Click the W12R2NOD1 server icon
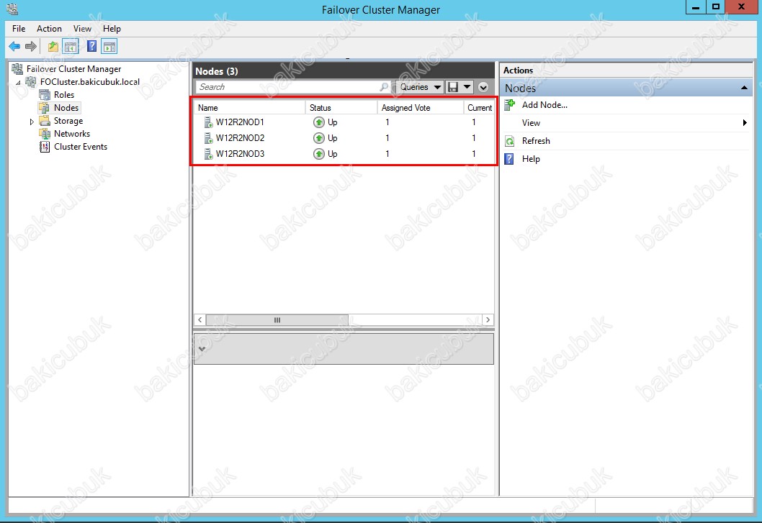Viewport: 762px width, 523px height. click(x=208, y=122)
